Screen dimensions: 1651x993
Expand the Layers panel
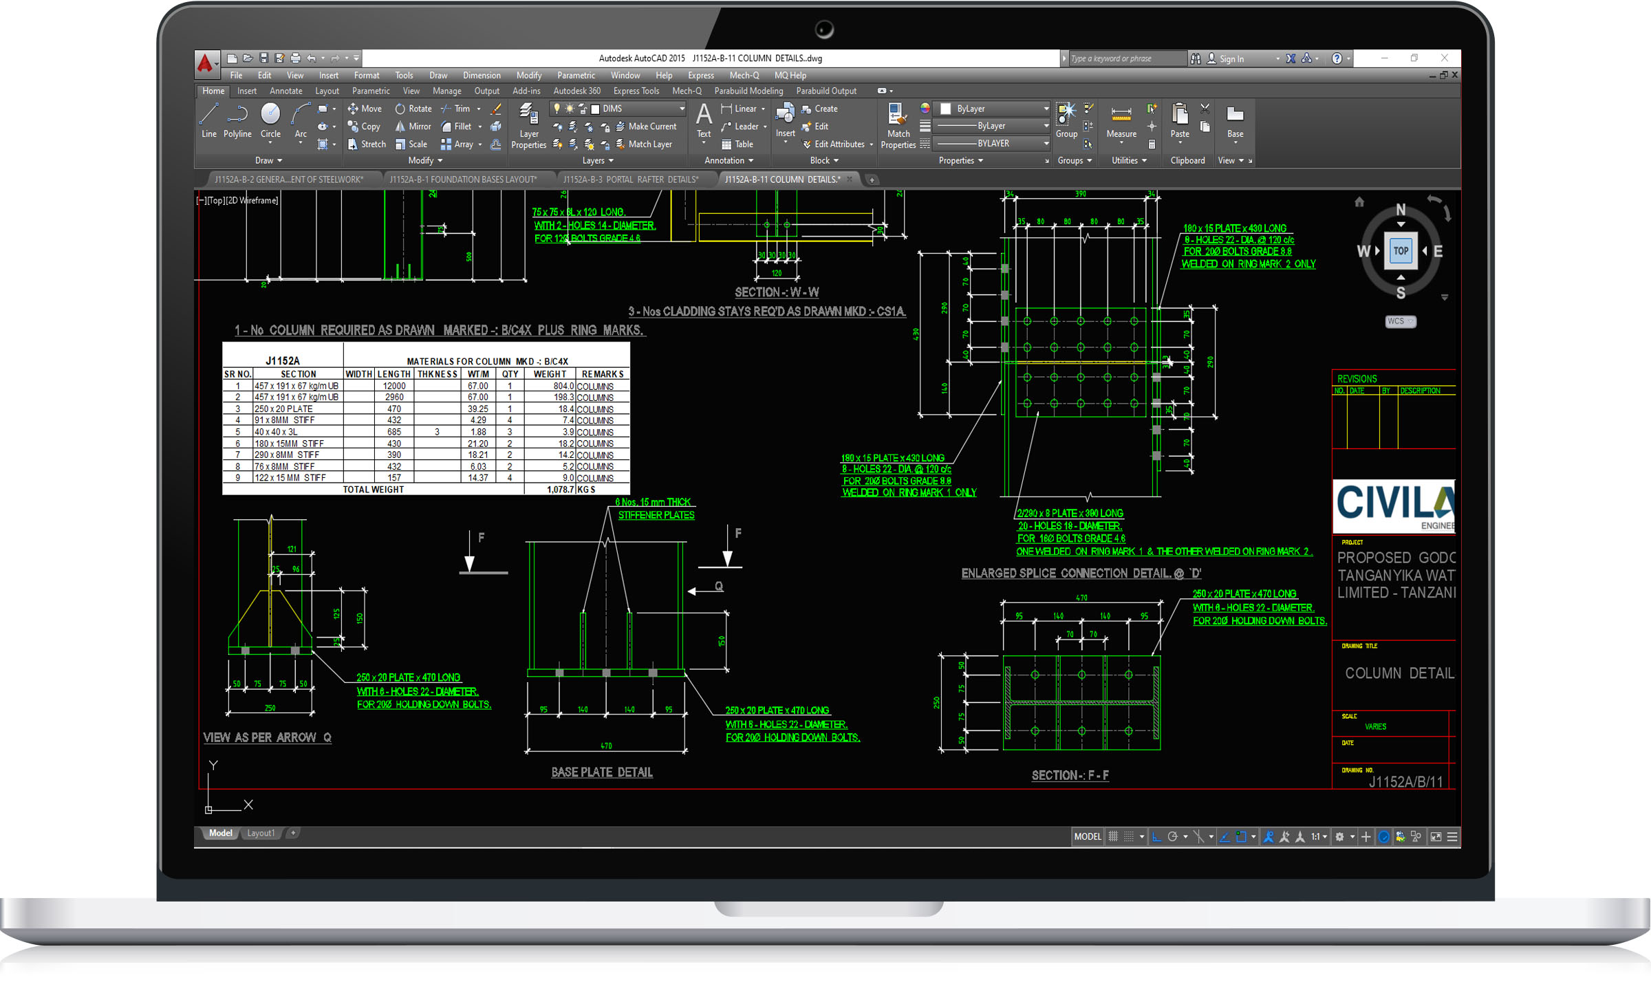pos(598,161)
